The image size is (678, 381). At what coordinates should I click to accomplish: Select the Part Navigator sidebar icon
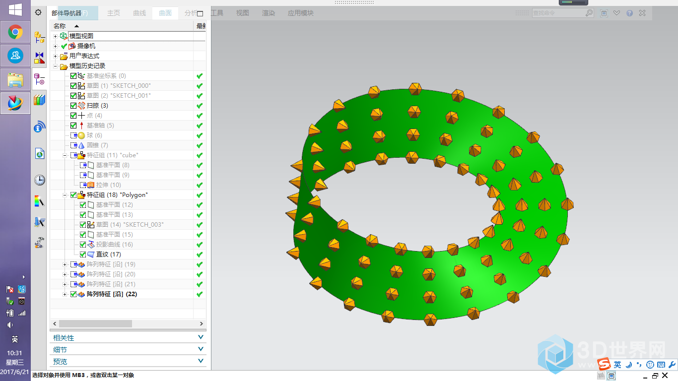click(x=39, y=79)
